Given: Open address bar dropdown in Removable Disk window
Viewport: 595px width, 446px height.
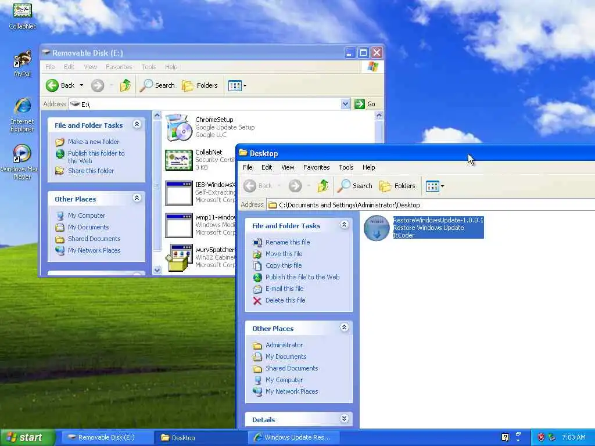Looking at the screenshot, I should pyautogui.click(x=345, y=104).
